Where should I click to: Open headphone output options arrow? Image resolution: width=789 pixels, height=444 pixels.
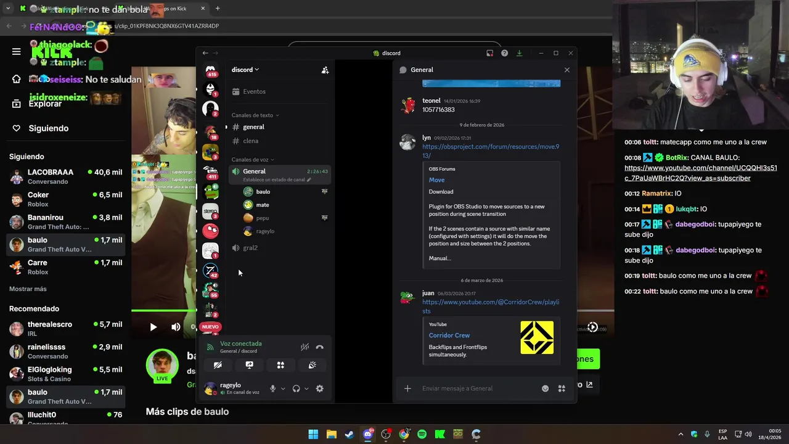[306, 388]
